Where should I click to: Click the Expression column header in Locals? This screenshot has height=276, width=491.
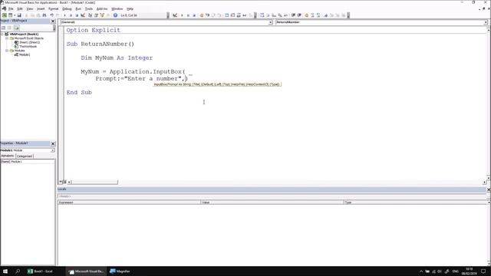[x=129, y=202]
